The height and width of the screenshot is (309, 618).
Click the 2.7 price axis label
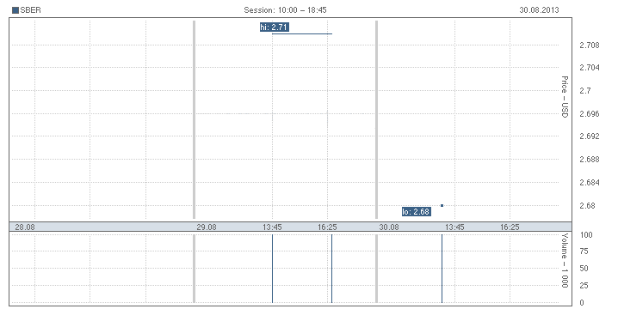[x=585, y=90]
